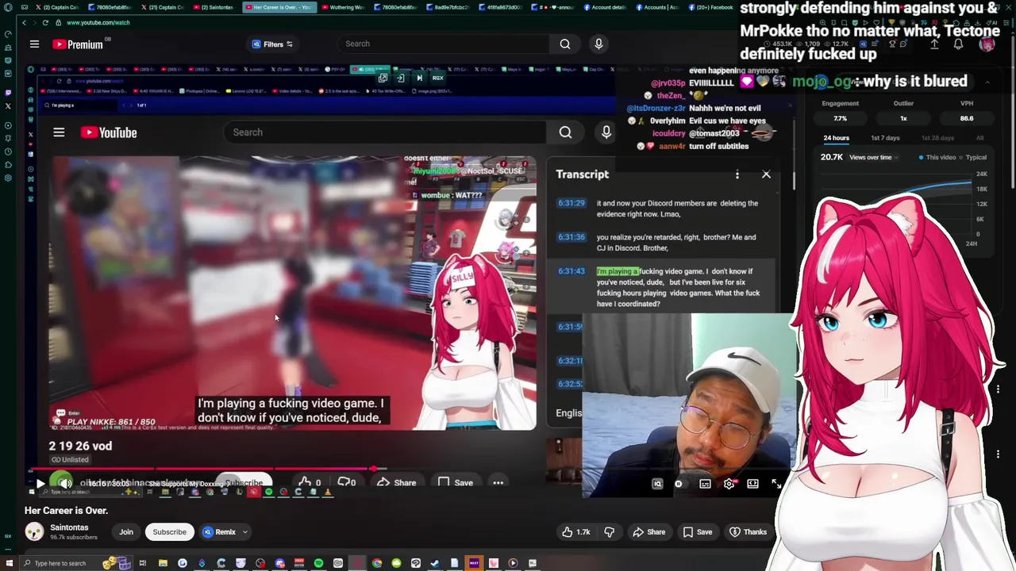Start voice search with the top microphone icon
This screenshot has width=1016, height=571.
(x=598, y=44)
